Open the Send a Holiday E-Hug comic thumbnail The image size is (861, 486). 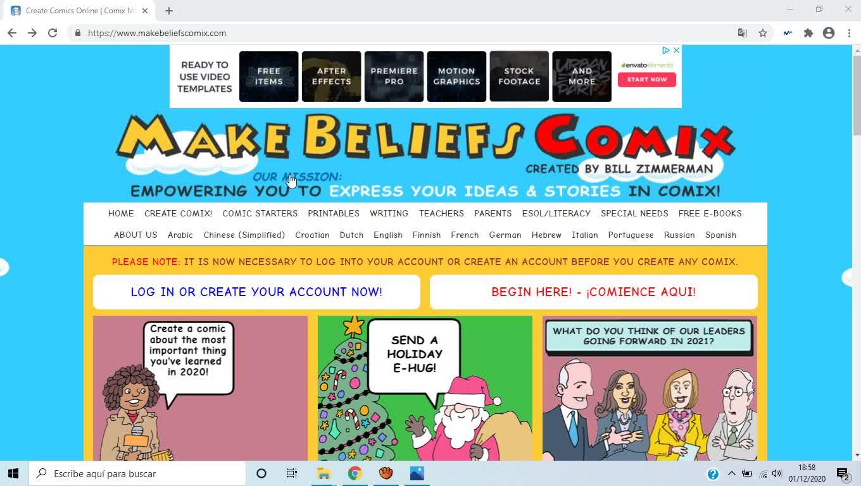click(x=425, y=388)
